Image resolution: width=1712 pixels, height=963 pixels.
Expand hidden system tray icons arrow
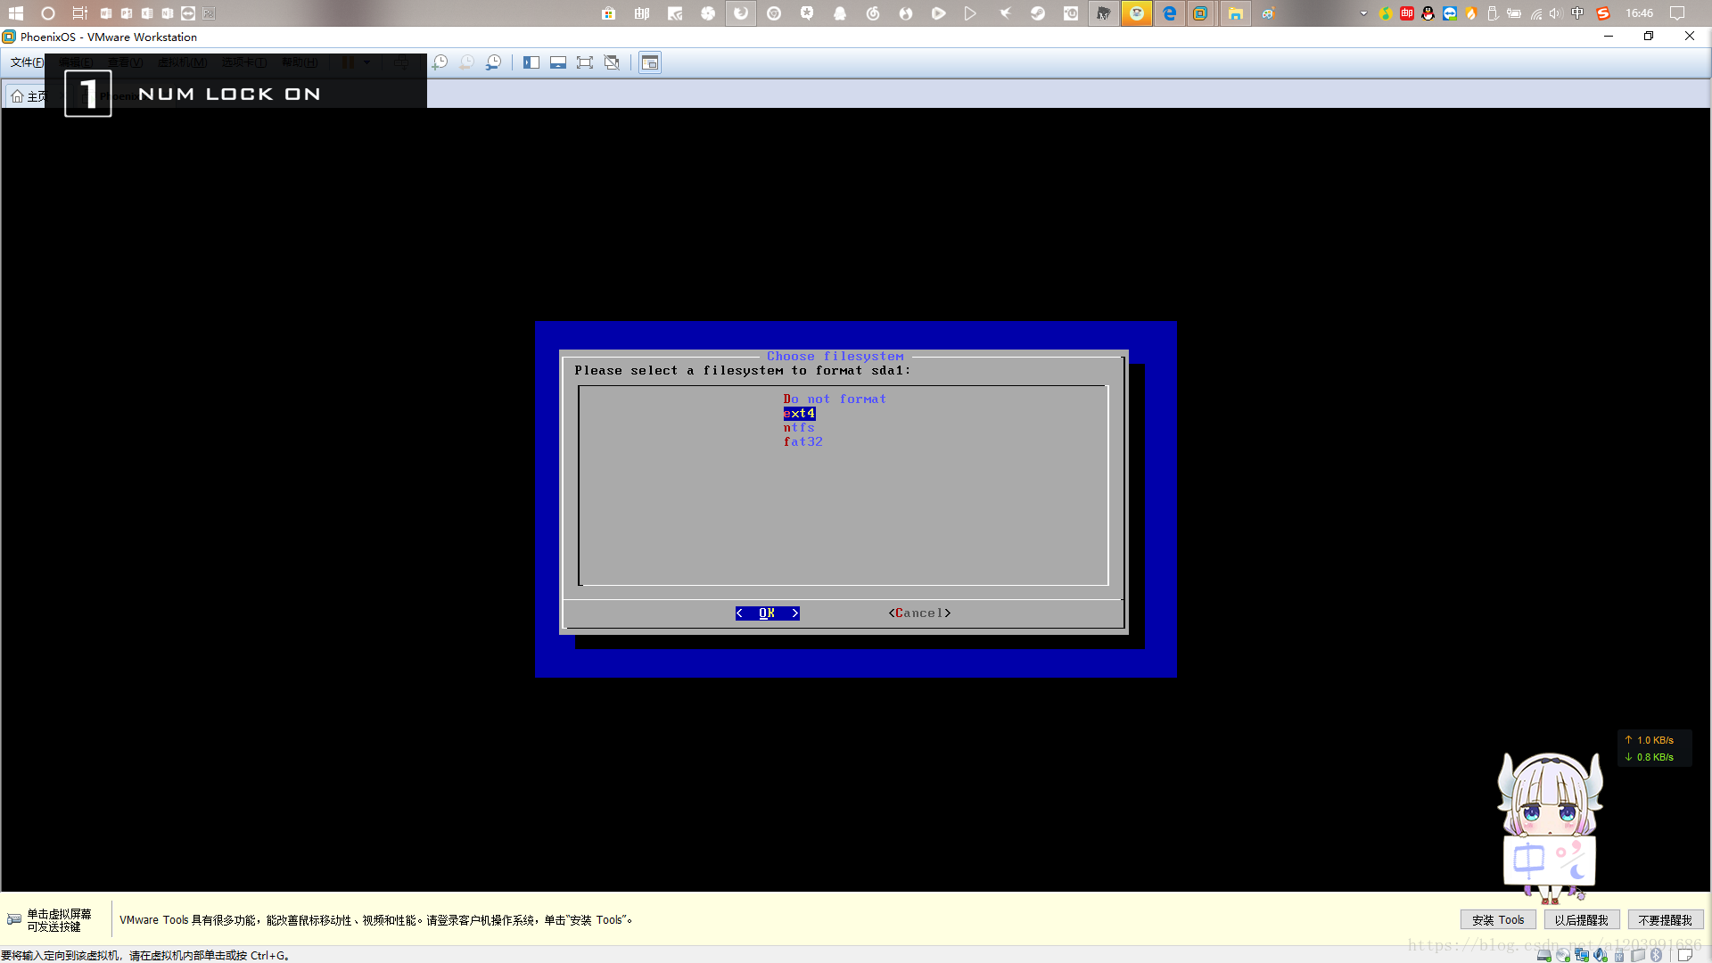click(1363, 13)
